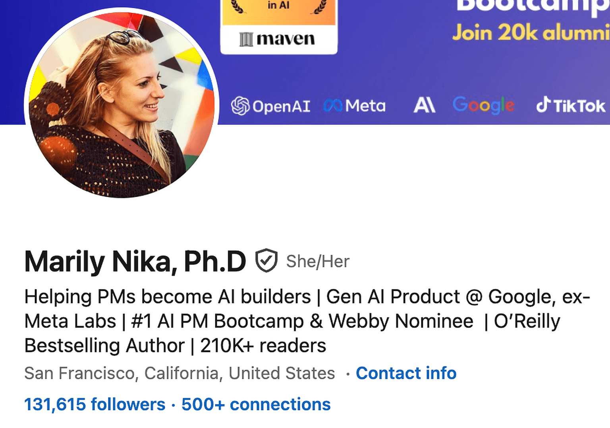
Task: Click the name 'Marily Nika, Ph.D'
Action: click(135, 261)
